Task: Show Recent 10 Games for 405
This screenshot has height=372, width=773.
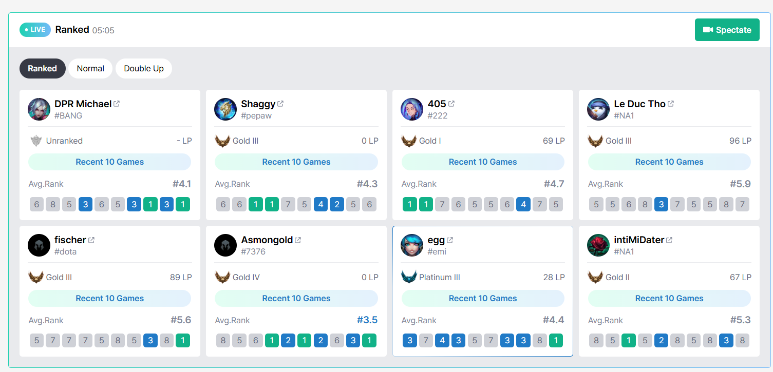Action: click(483, 162)
